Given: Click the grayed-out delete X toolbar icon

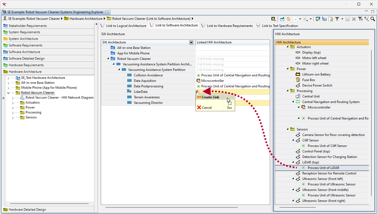Looking at the screenshot, I should coord(354,19).
